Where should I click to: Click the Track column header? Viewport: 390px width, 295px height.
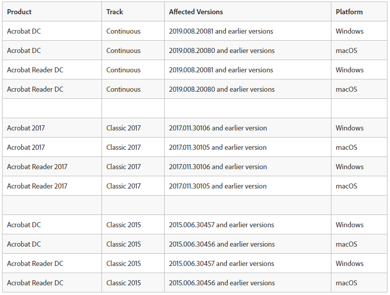click(115, 12)
